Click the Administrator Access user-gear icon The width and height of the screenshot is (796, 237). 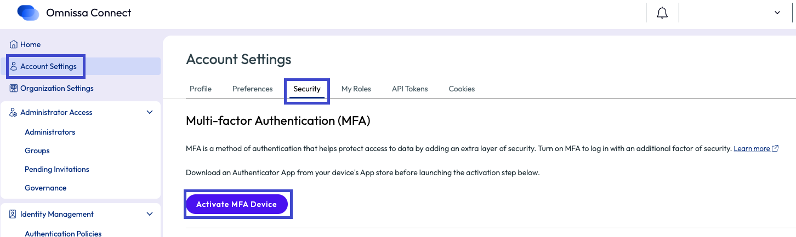(x=14, y=112)
